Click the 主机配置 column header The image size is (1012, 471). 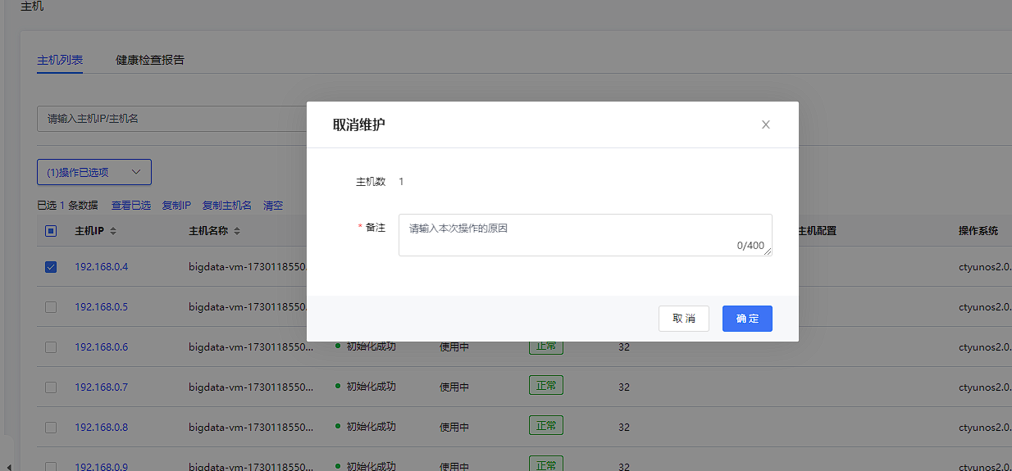(x=818, y=231)
